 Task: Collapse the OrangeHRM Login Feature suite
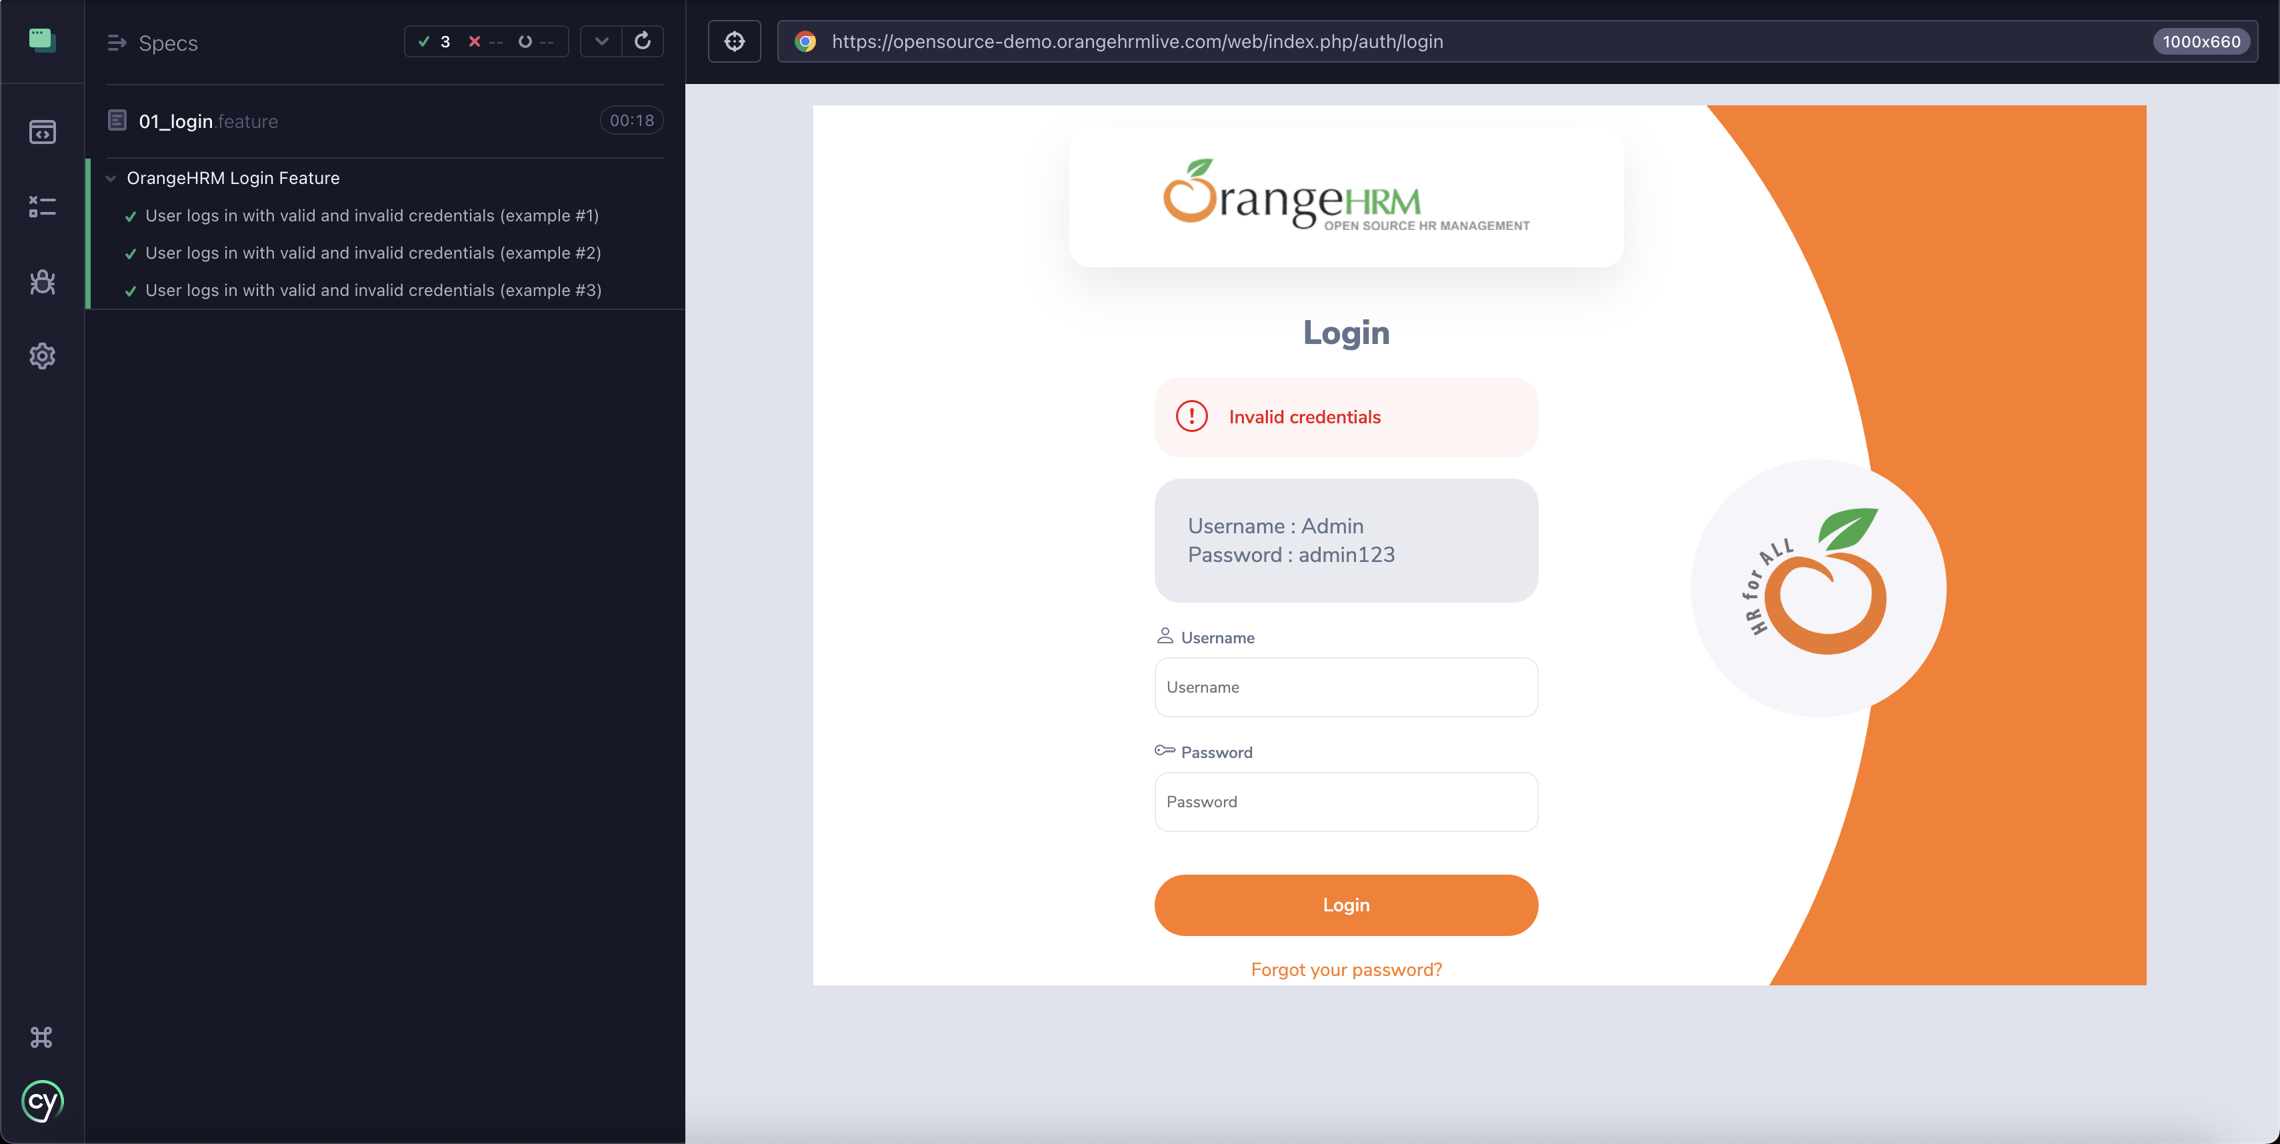pos(233,178)
